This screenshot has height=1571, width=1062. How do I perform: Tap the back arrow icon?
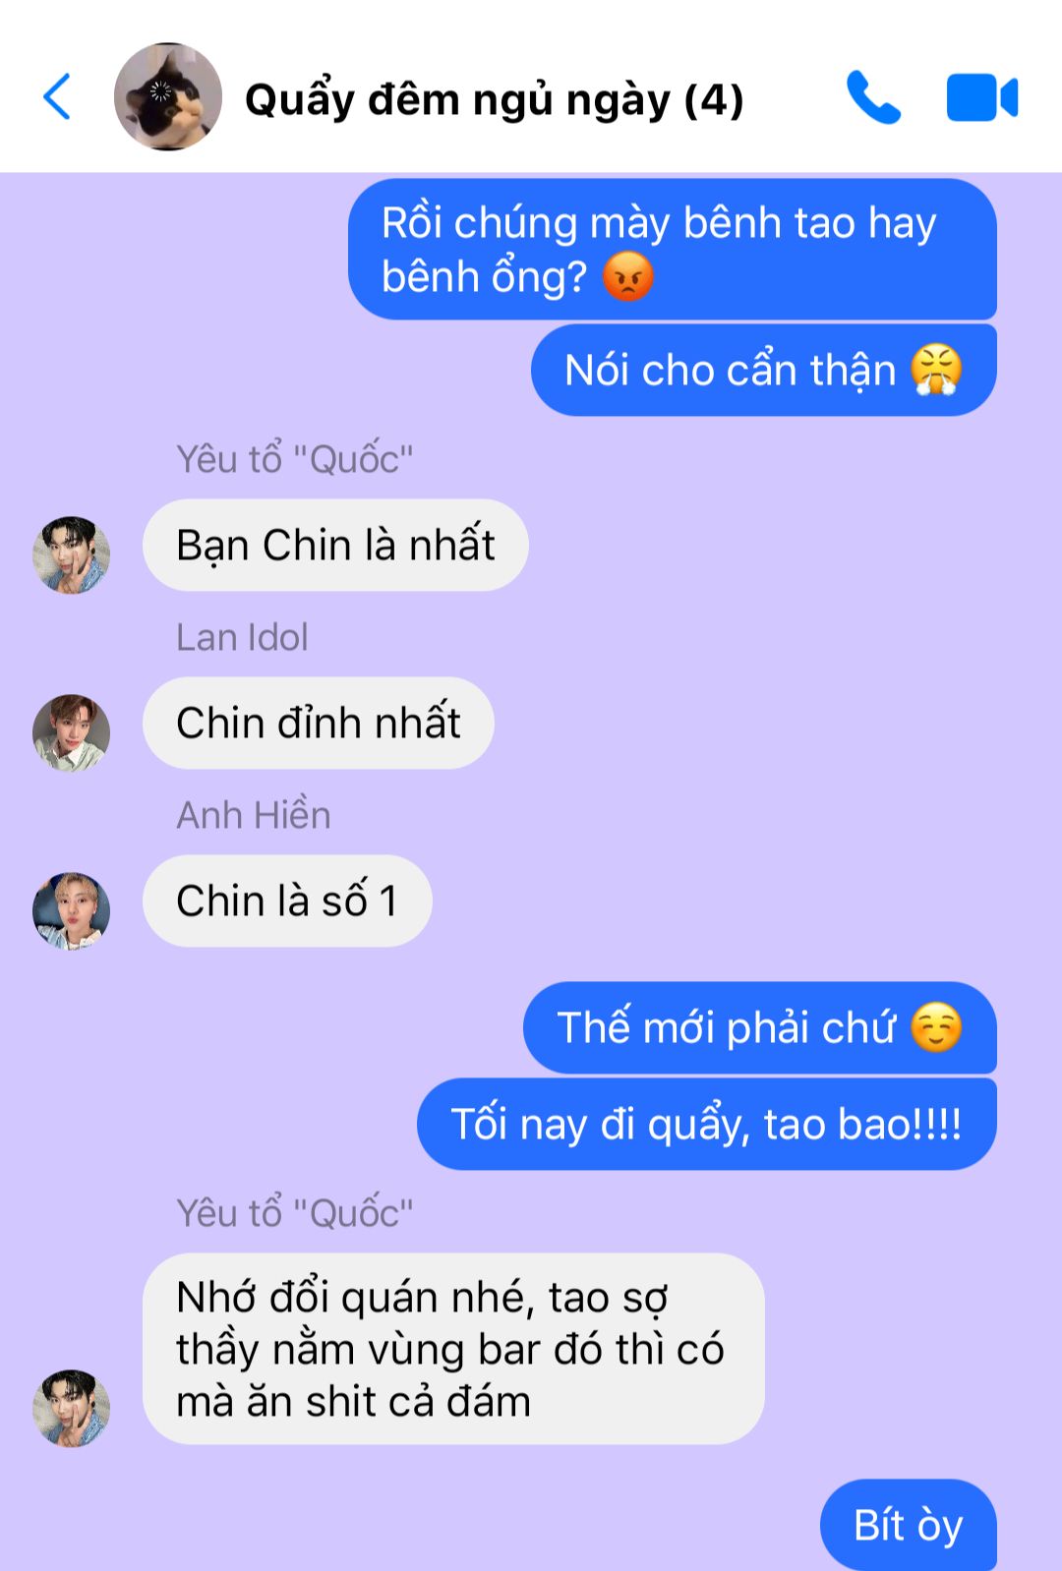point(57,97)
